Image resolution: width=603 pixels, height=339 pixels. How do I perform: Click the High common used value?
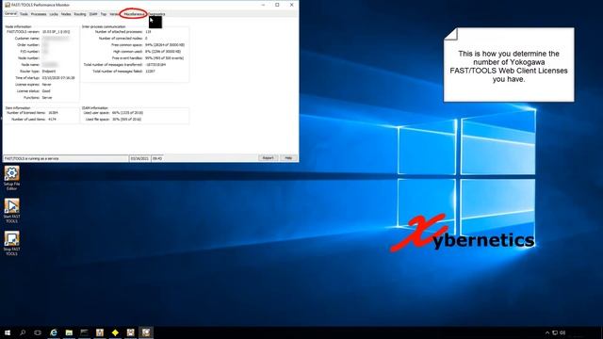163,51
